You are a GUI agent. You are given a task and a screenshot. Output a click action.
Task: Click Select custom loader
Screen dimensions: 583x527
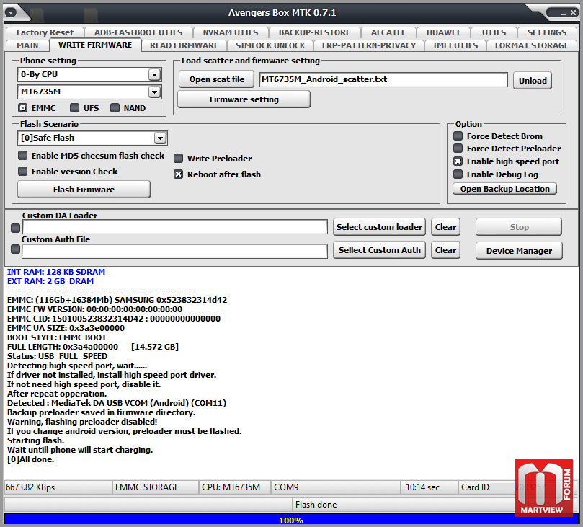point(379,227)
